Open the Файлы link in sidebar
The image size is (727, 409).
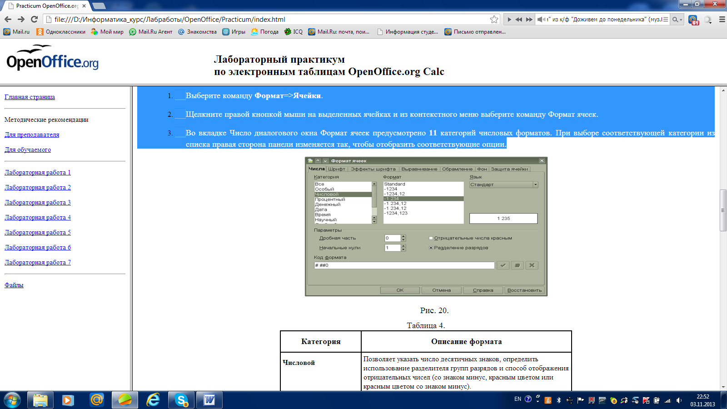14,285
